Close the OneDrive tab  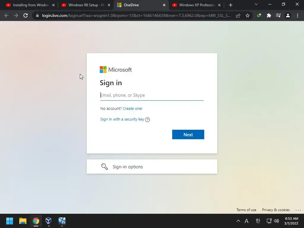point(164,5)
